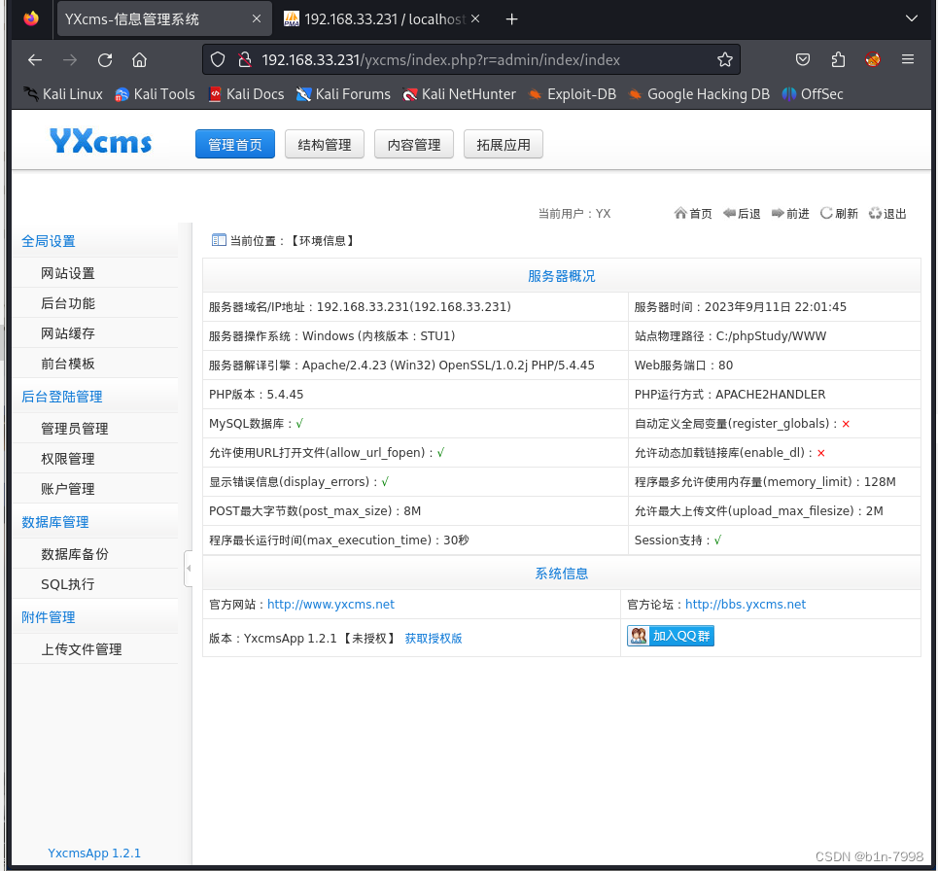Open the list all tabs chevron
This screenshot has width=938, height=871.
(911, 19)
